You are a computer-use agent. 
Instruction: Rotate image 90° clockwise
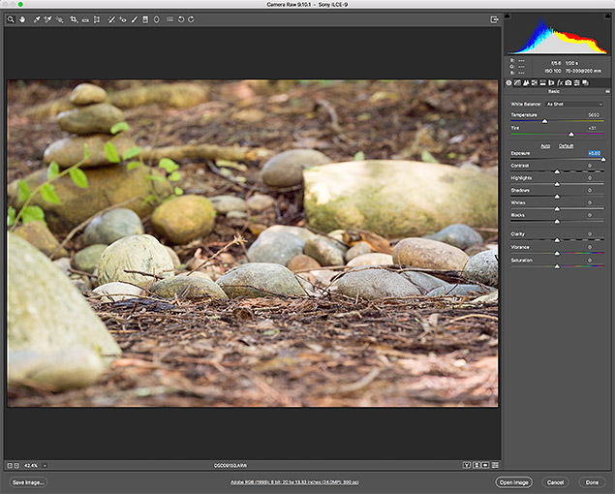coord(192,19)
